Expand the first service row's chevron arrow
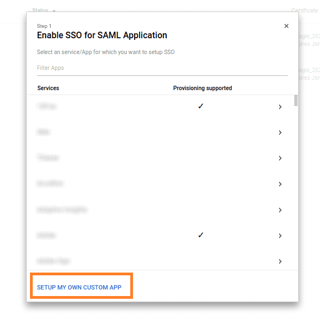Image resolution: width=320 pixels, height=319 pixels. pyautogui.click(x=280, y=107)
